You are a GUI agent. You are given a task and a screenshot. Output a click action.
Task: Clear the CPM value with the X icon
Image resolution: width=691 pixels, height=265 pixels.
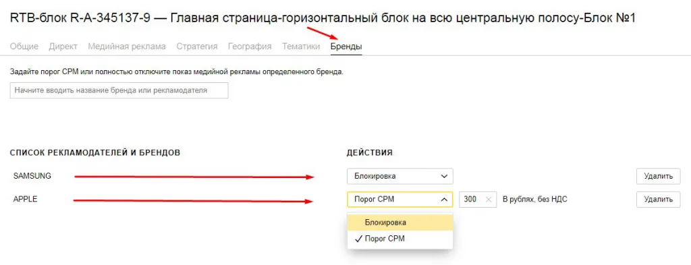click(x=489, y=200)
